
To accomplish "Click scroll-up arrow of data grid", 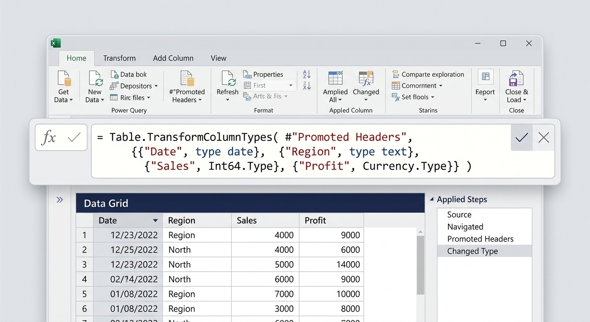I will coord(420,232).
